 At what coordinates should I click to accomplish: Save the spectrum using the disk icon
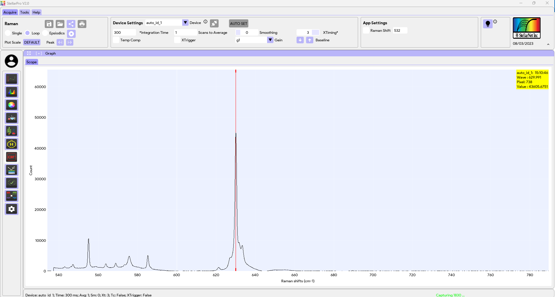(49, 24)
